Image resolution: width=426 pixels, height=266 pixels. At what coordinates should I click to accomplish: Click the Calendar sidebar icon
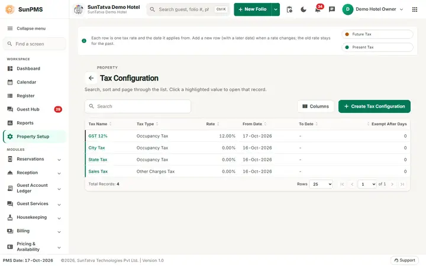pyautogui.click(x=10, y=82)
